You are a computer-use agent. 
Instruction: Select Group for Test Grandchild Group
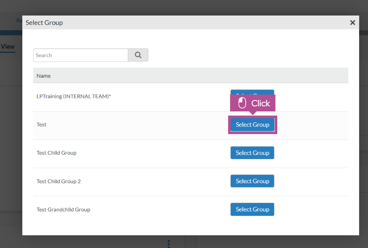tap(252, 209)
